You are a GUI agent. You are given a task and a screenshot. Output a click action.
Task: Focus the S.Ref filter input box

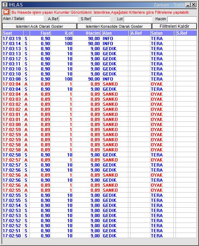[x=100, y=19]
